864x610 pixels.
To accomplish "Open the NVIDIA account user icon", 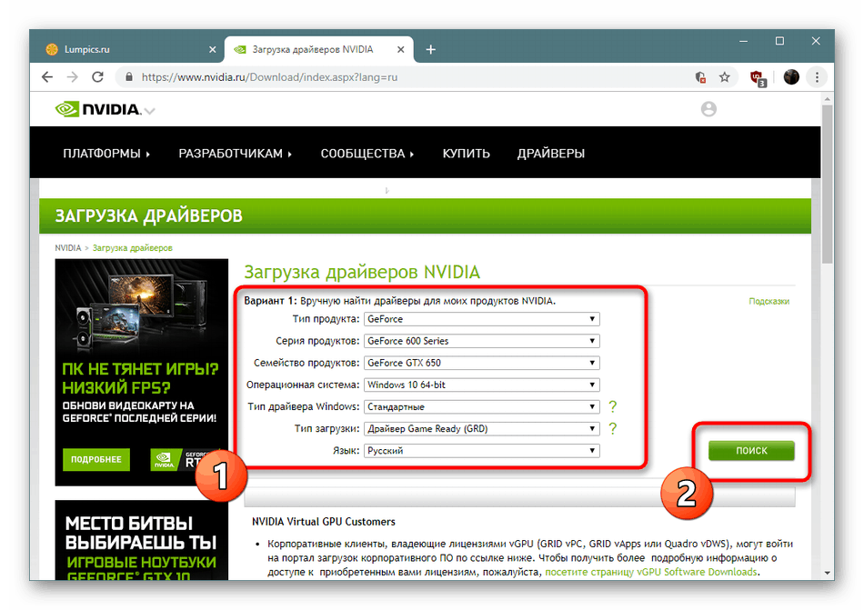I will click(708, 109).
